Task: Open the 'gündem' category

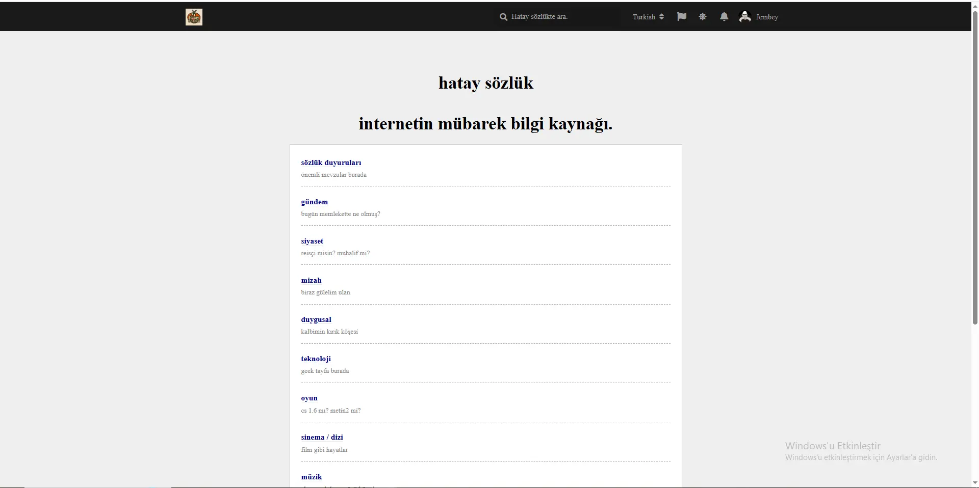Action: click(315, 202)
